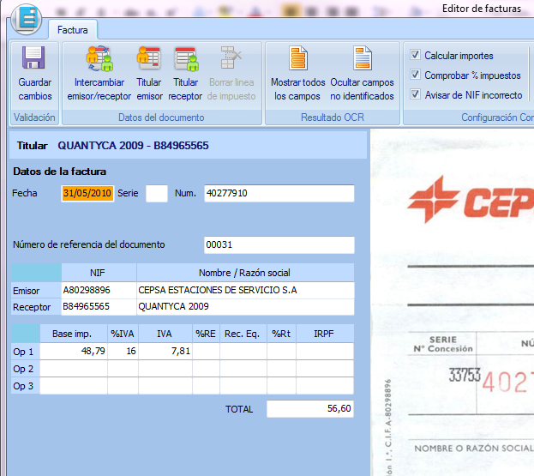The image size is (534, 476).
Task: Click the Guardar cambios save icon
Action: pos(33,57)
